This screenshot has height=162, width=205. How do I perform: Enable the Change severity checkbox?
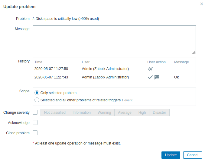click(x=35, y=113)
